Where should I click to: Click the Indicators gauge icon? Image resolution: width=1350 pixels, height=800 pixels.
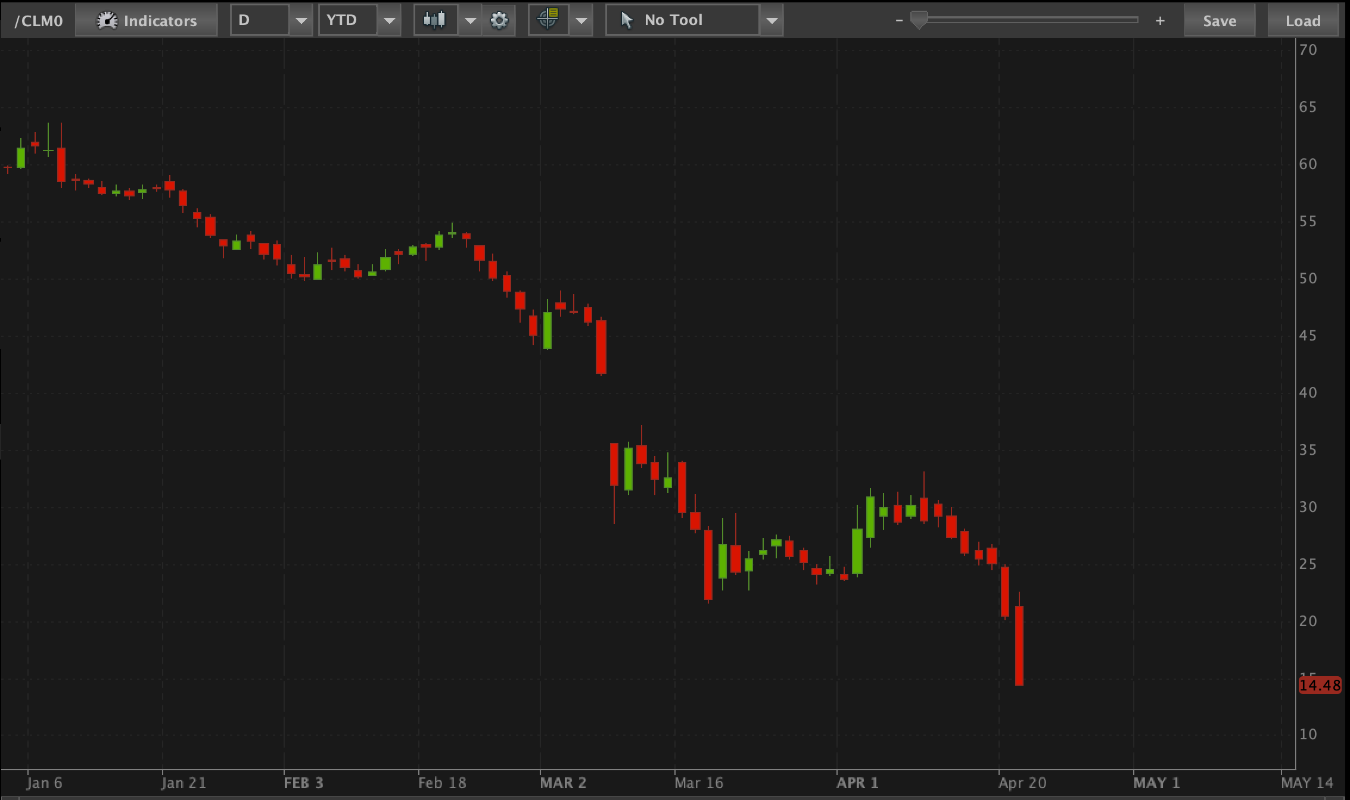click(107, 21)
